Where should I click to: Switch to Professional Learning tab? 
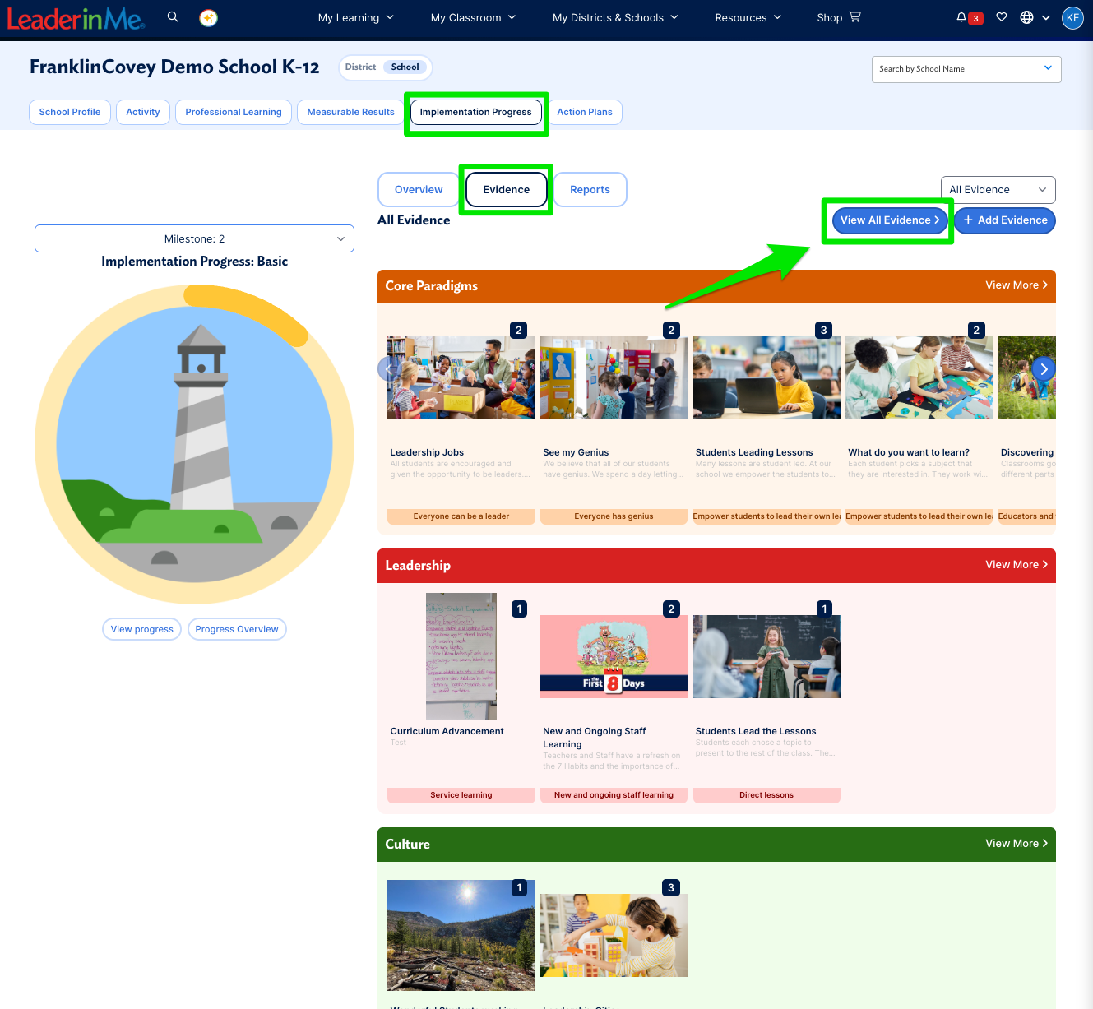234,112
